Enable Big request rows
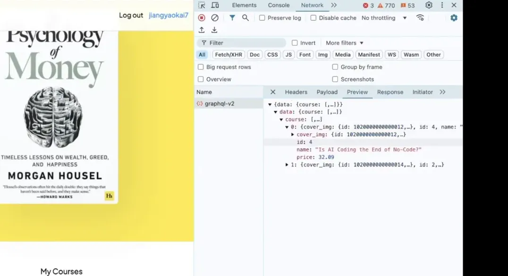508x276 pixels. [x=201, y=67]
